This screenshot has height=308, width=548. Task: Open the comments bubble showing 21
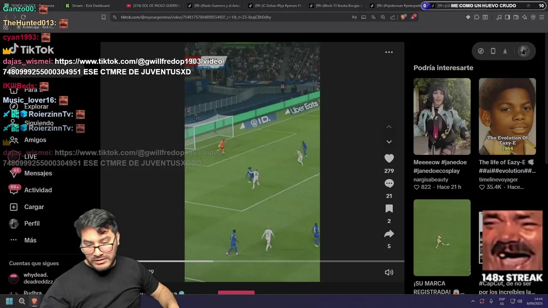pyautogui.click(x=389, y=184)
